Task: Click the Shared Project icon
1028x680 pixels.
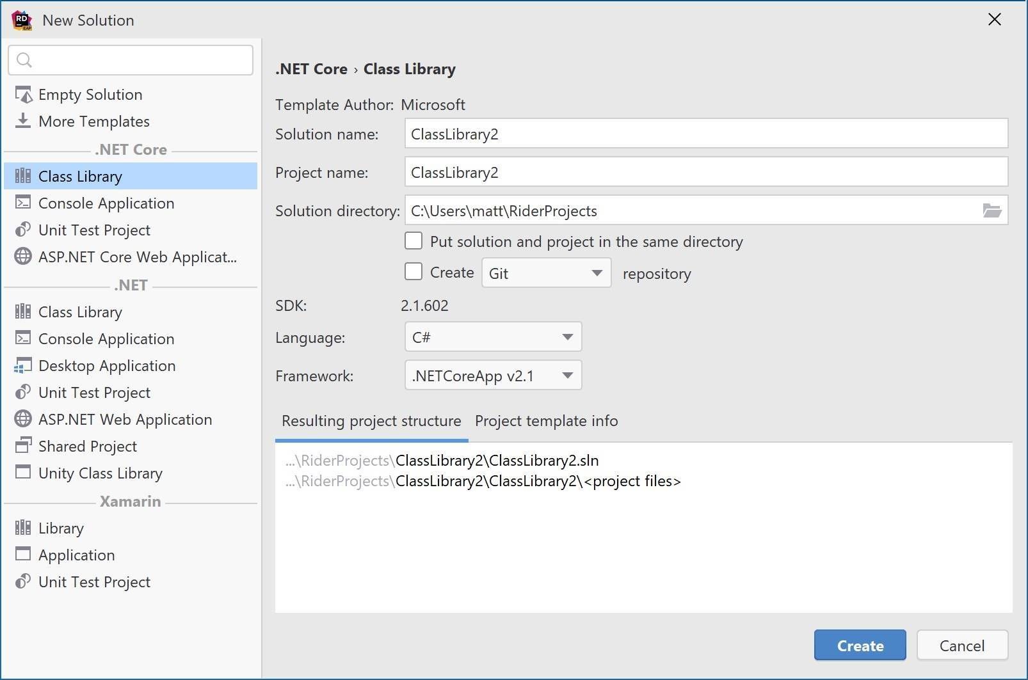Action: tap(23, 446)
